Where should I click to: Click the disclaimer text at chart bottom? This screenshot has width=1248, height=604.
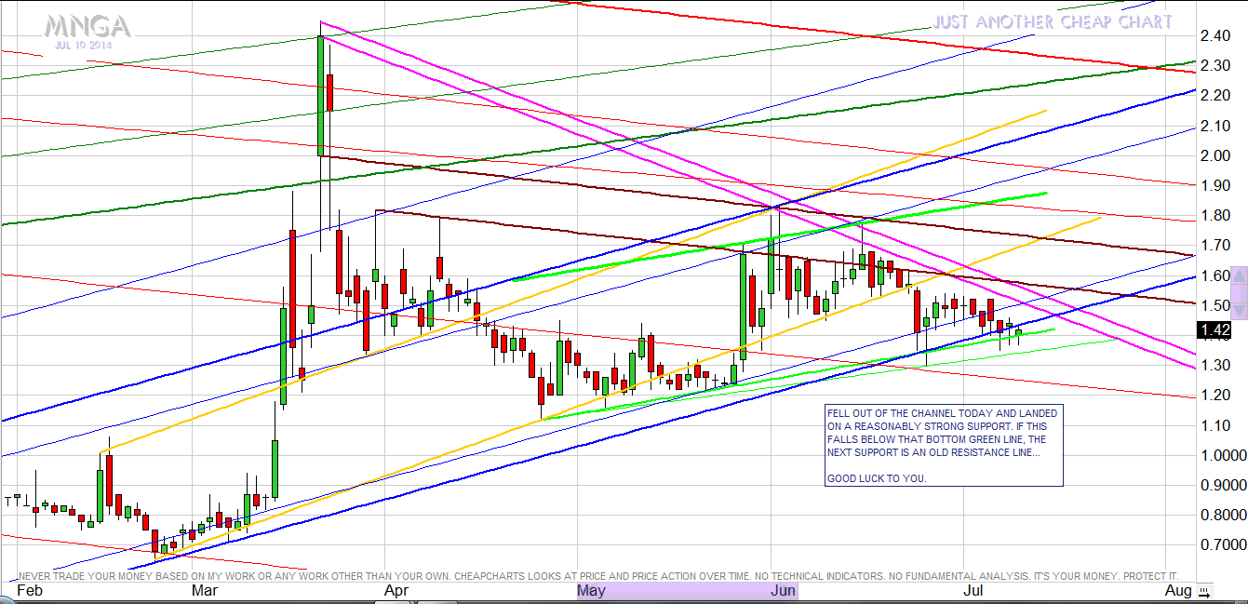[597, 576]
